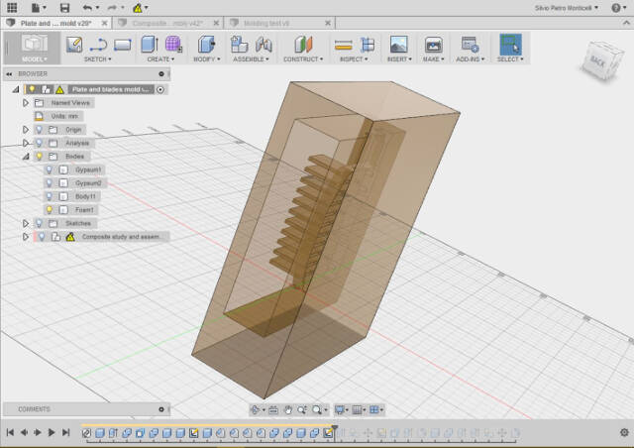
Task: Show the Body11 body
Action: (49, 196)
